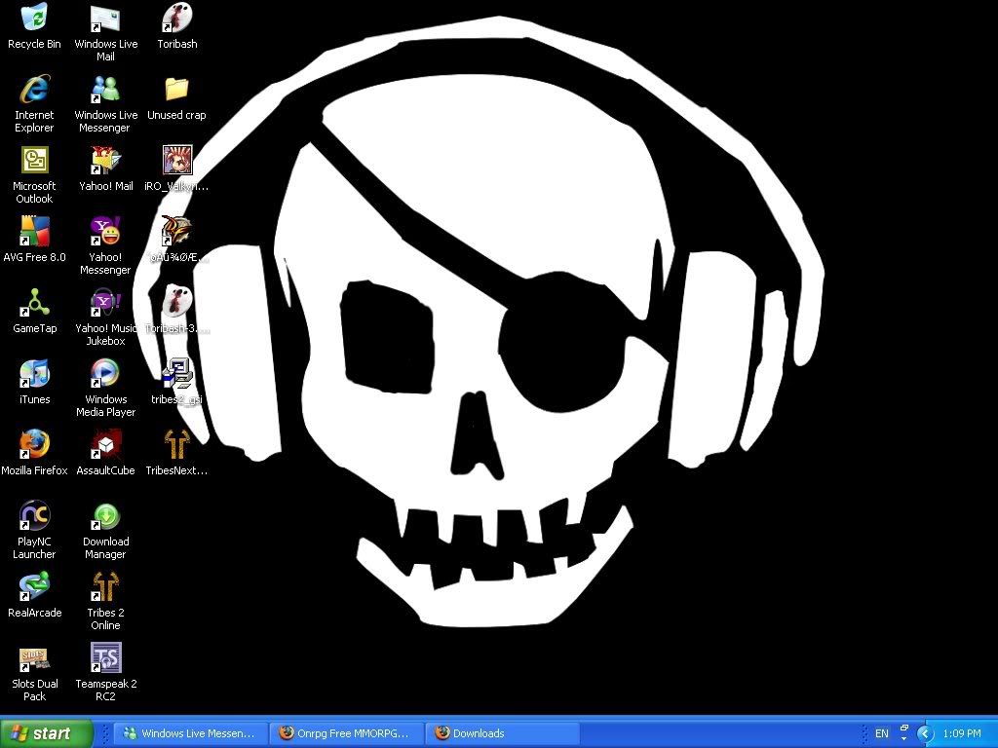This screenshot has width=998, height=748.
Task: Click the GameTap desktop shortcut
Action: [34, 303]
